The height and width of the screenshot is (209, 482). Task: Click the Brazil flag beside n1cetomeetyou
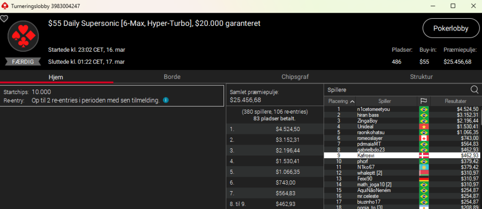click(x=423, y=109)
